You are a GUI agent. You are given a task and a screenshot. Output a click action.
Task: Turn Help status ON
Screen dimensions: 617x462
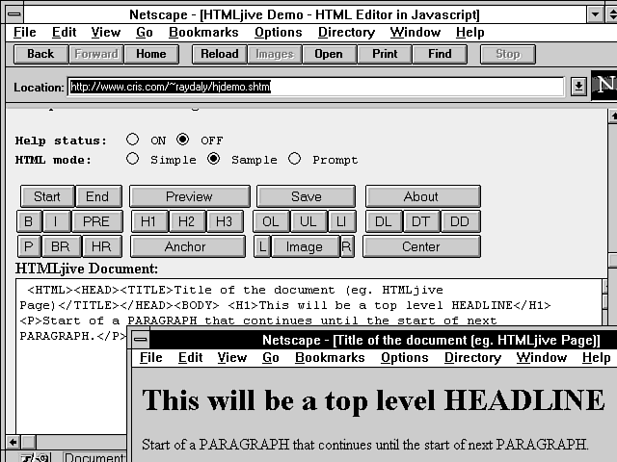(133, 141)
